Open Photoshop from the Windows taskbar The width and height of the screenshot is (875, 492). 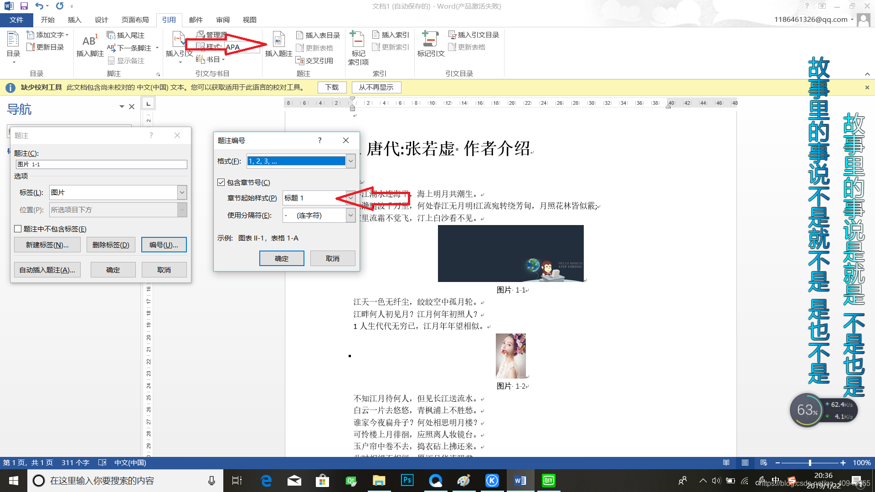pos(407,481)
